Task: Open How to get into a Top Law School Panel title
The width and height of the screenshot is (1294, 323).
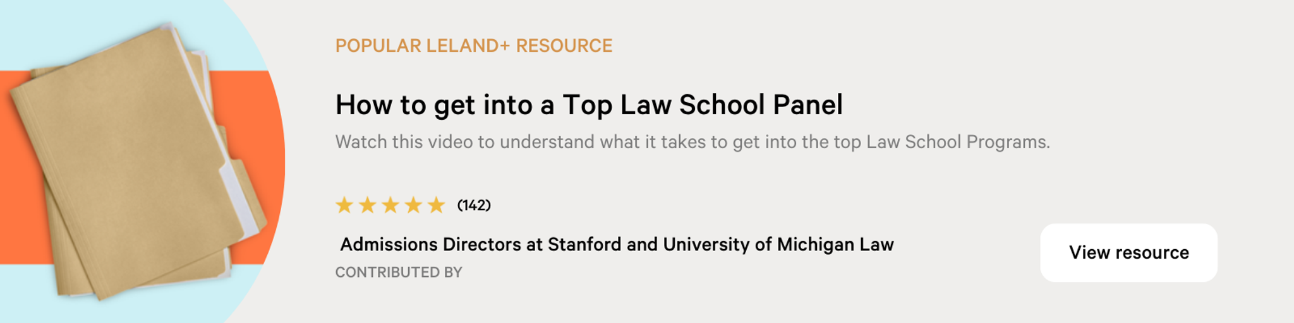Action: pos(589,105)
